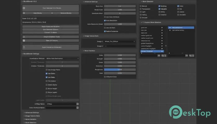
Task: Toggle the Valuable block category checkbox
Action: tap(159, 9)
